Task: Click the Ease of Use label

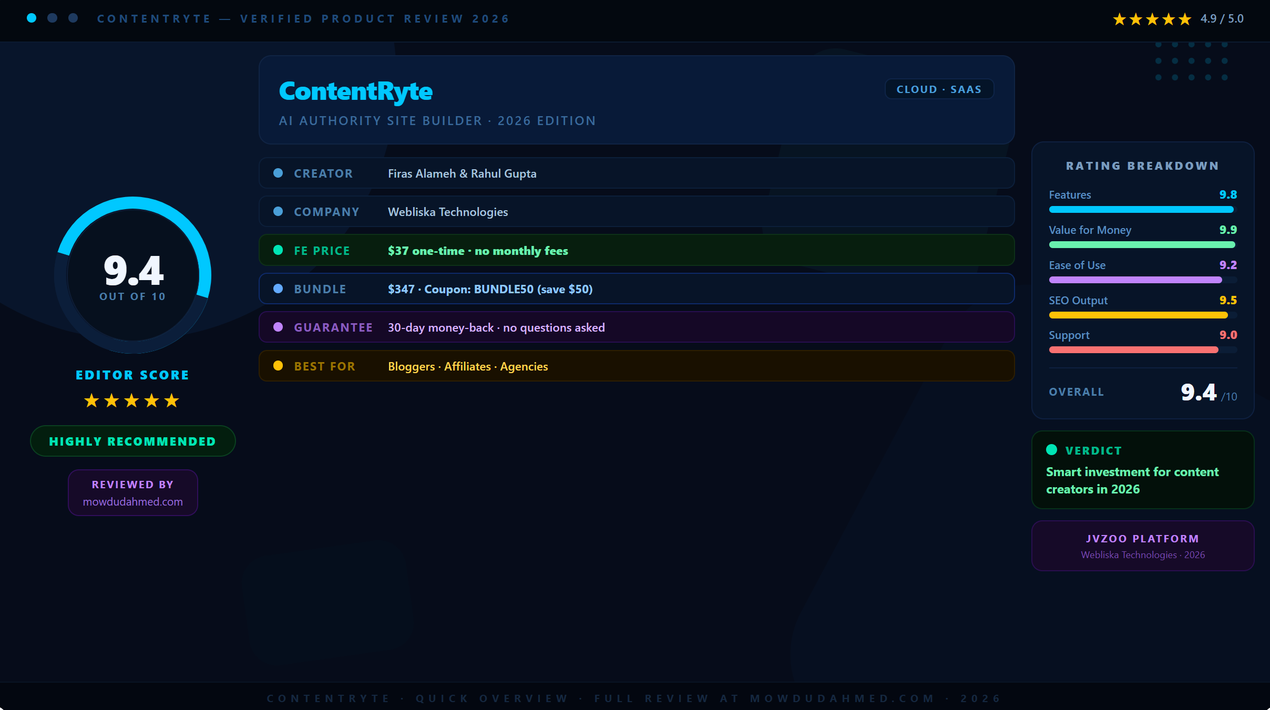Action: coord(1077,265)
